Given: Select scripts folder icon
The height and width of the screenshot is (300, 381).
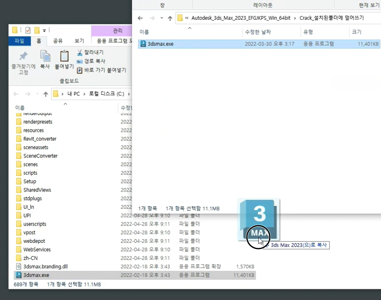Looking at the screenshot, I should tap(19, 173).
